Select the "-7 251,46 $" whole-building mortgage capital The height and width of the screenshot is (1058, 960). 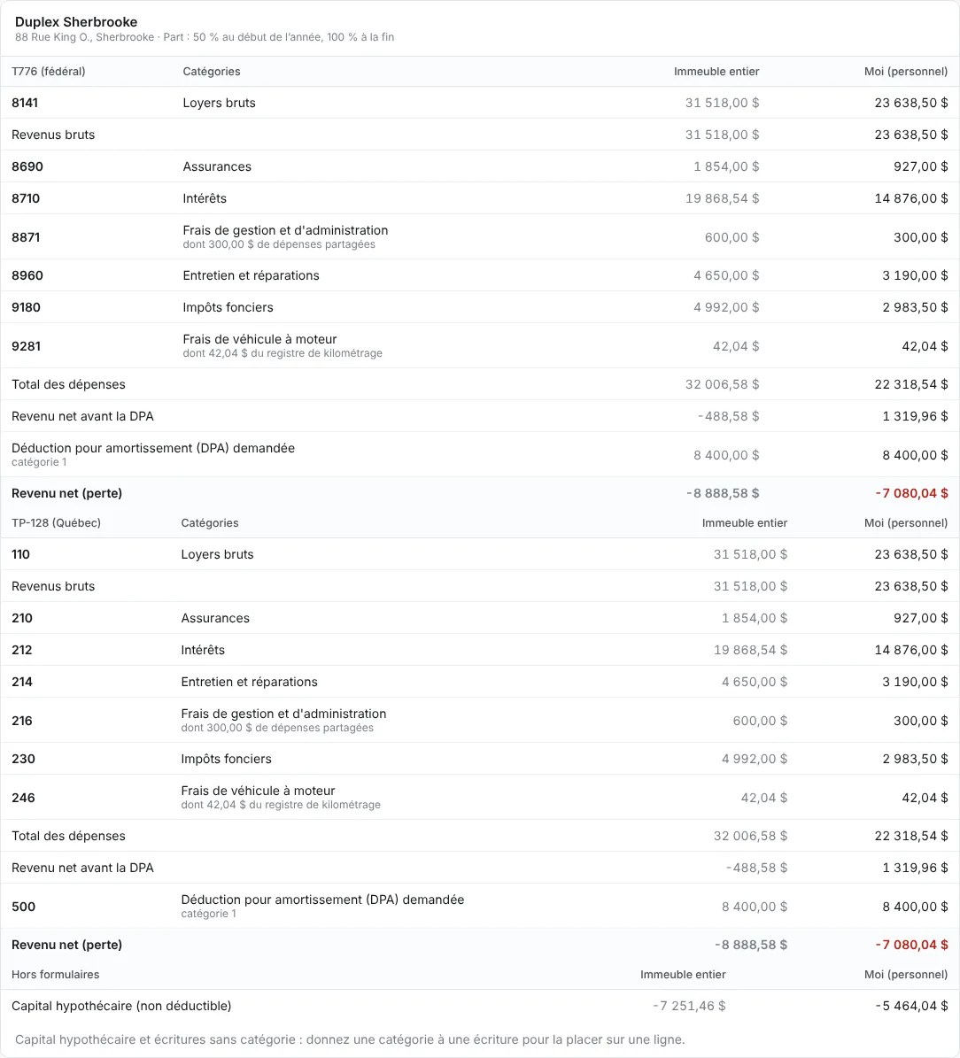[x=689, y=1006]
